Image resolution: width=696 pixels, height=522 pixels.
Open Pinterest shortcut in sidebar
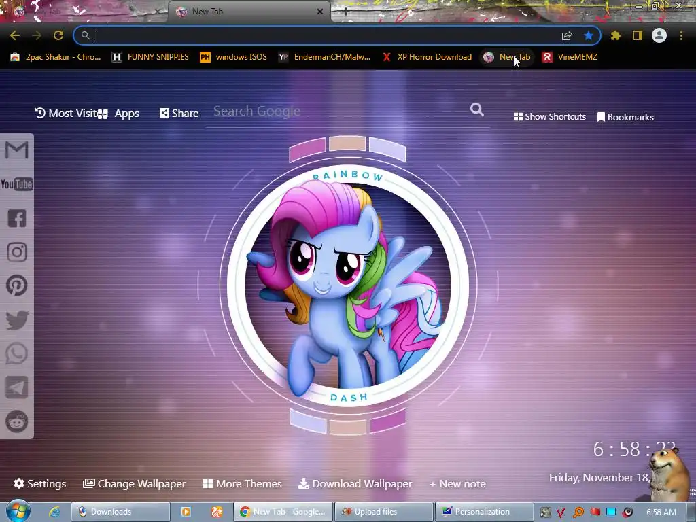tap(17, 285)
